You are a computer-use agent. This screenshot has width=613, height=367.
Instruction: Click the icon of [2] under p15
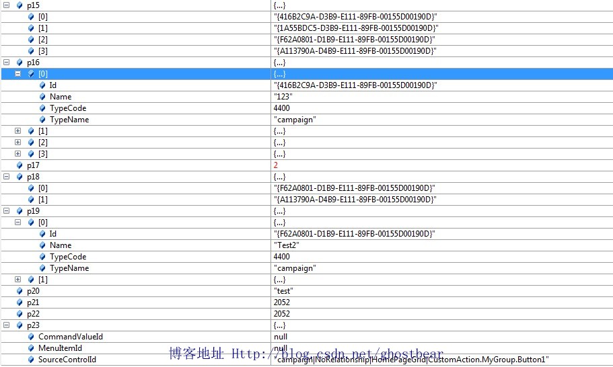click(x=31, y=40)
